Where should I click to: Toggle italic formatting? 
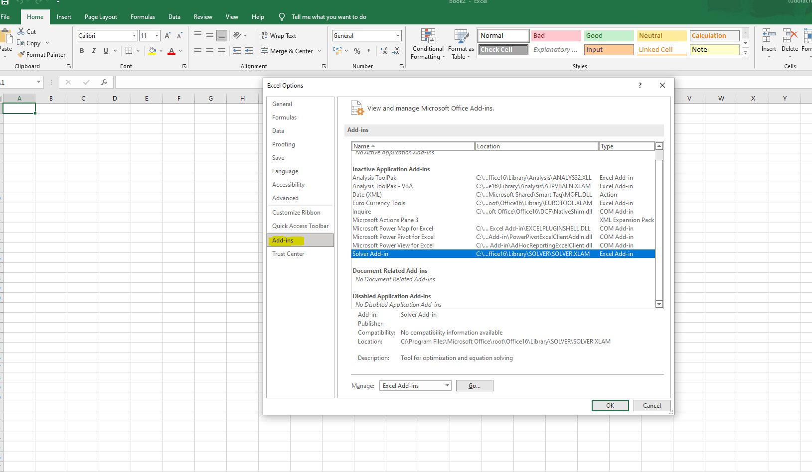point(94,51)
